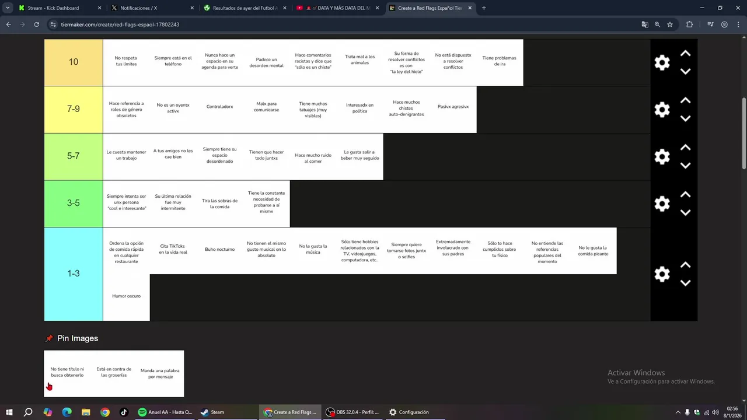The width and height of the screenshot is (747, 420).
Task: Select the yellow 7-9 tier label
Action: coord(74,110)
